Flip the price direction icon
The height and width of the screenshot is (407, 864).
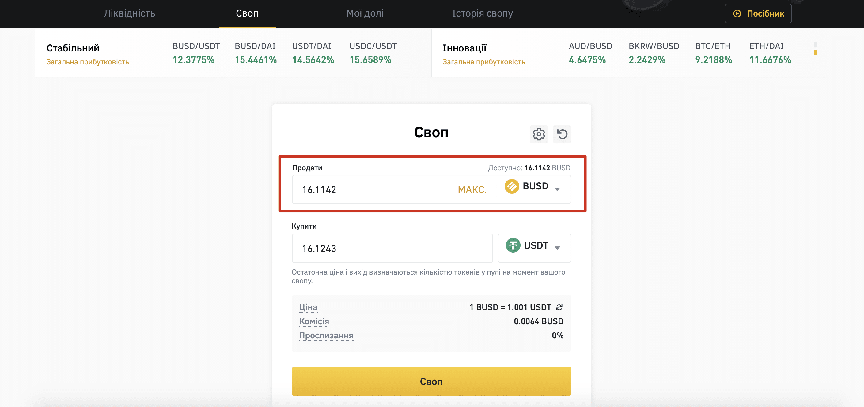[x=559, y=307]
